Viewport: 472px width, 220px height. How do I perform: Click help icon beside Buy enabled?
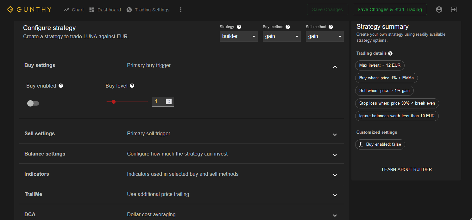61,86
